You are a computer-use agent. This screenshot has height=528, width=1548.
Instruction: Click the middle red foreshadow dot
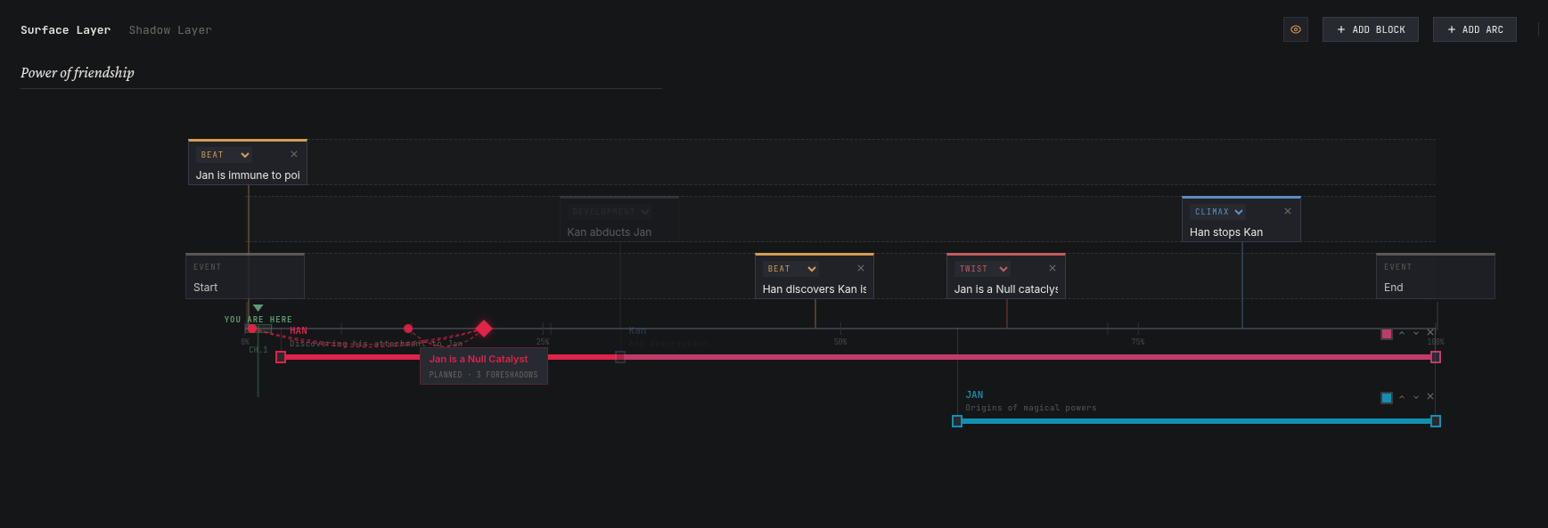pyautogui.click(x=408, y=329)
